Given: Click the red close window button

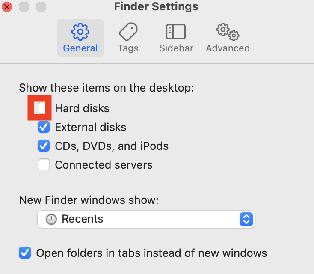Looking at the screenshot, I should pos(7,7).
